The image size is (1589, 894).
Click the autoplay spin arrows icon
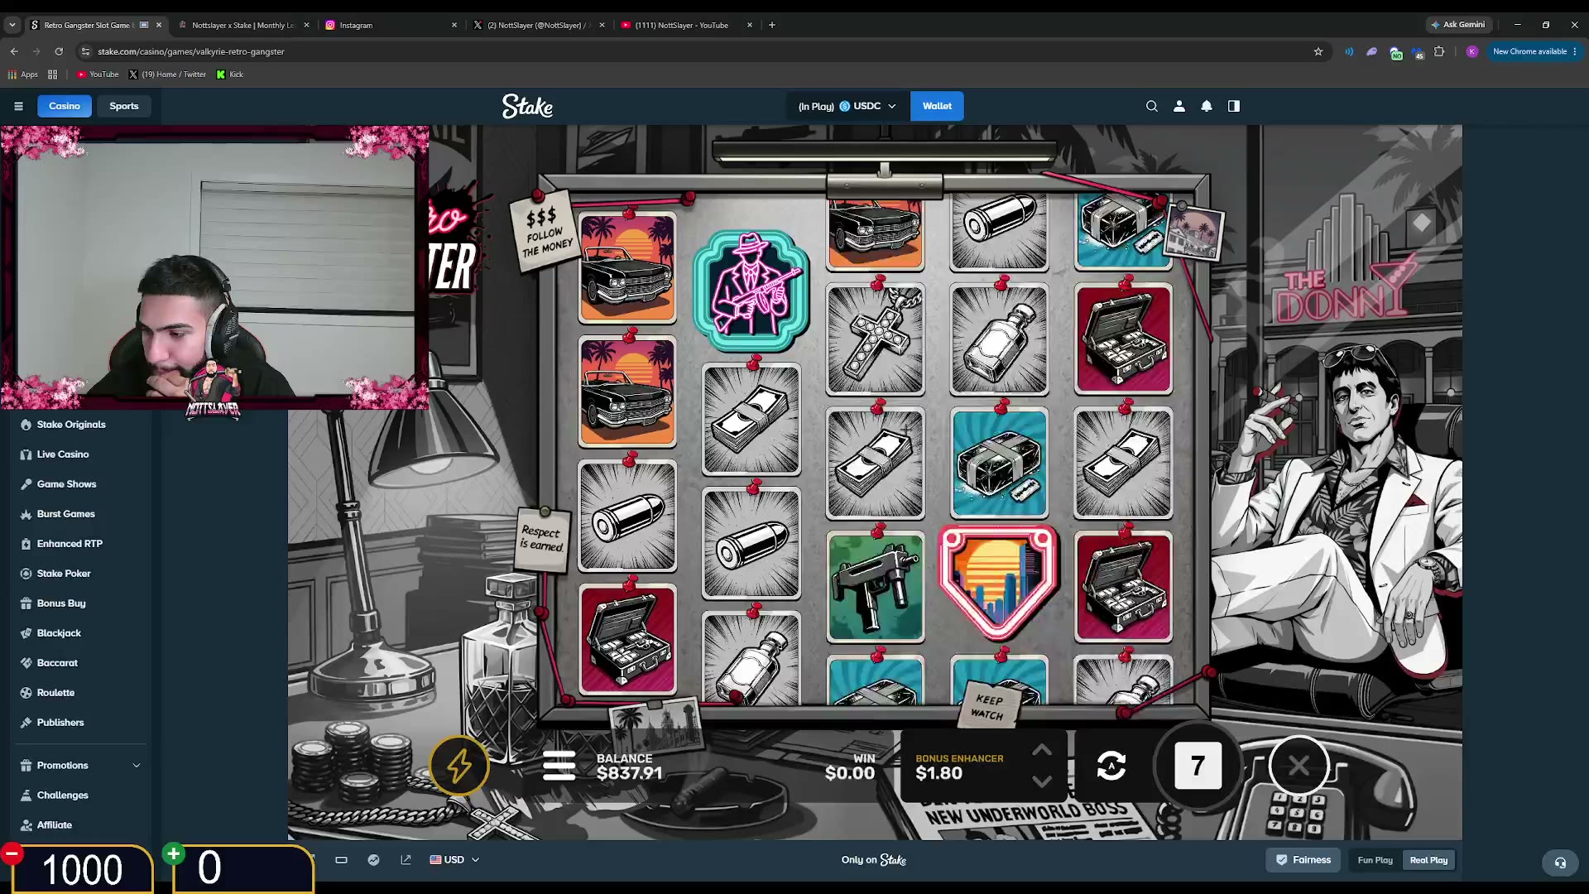[x=1111, y=766]
